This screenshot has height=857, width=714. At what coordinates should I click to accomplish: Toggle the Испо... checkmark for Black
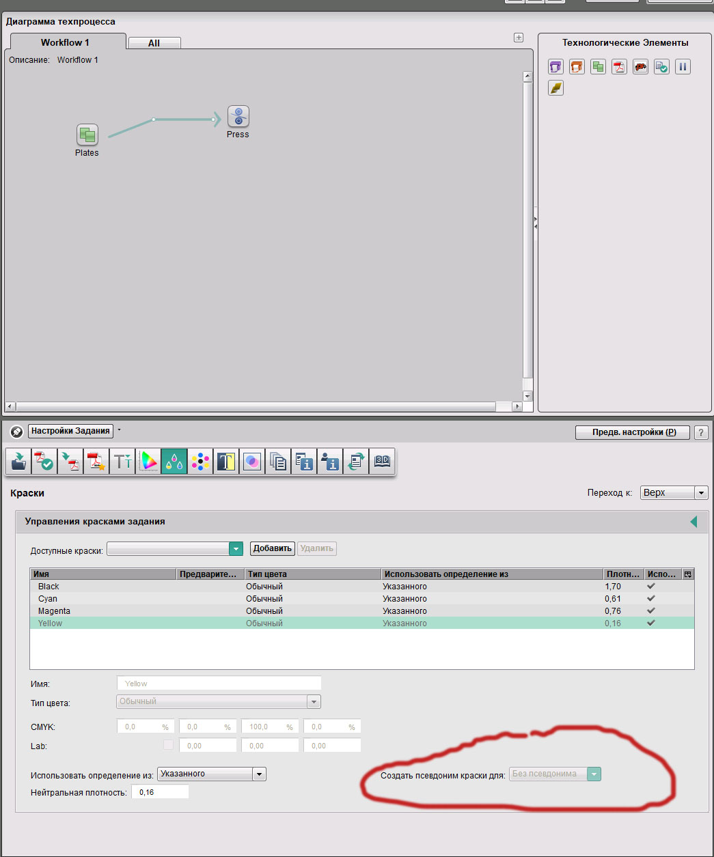(651, 586)
